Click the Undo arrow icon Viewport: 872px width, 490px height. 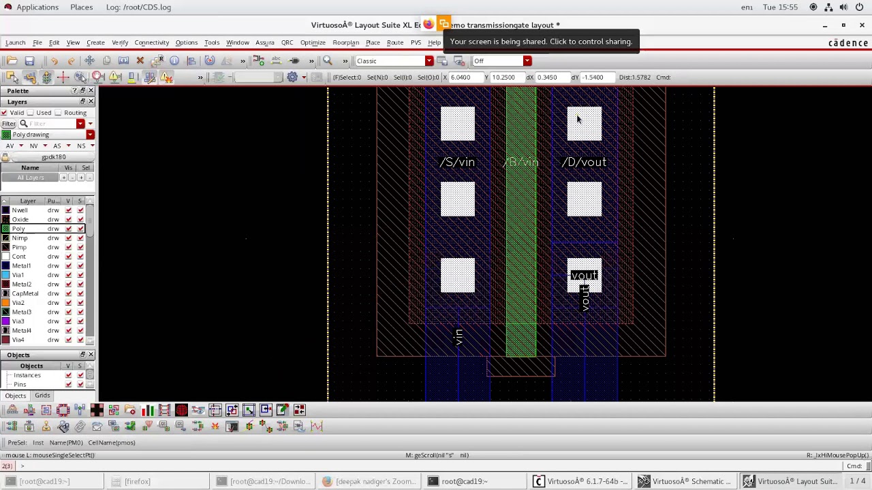54,61
